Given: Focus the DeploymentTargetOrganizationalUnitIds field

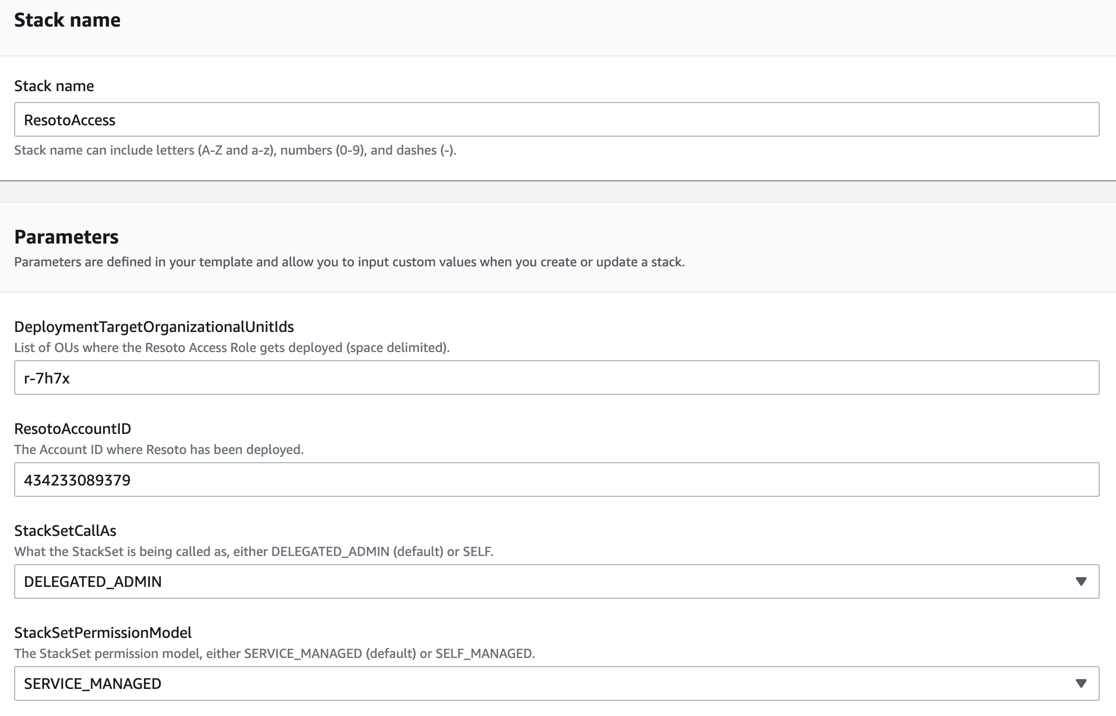Looking at the screenshot, I should tap(556, 378).
